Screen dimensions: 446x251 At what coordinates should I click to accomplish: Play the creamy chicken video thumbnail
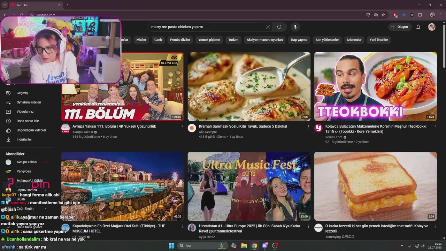[249, 86]
